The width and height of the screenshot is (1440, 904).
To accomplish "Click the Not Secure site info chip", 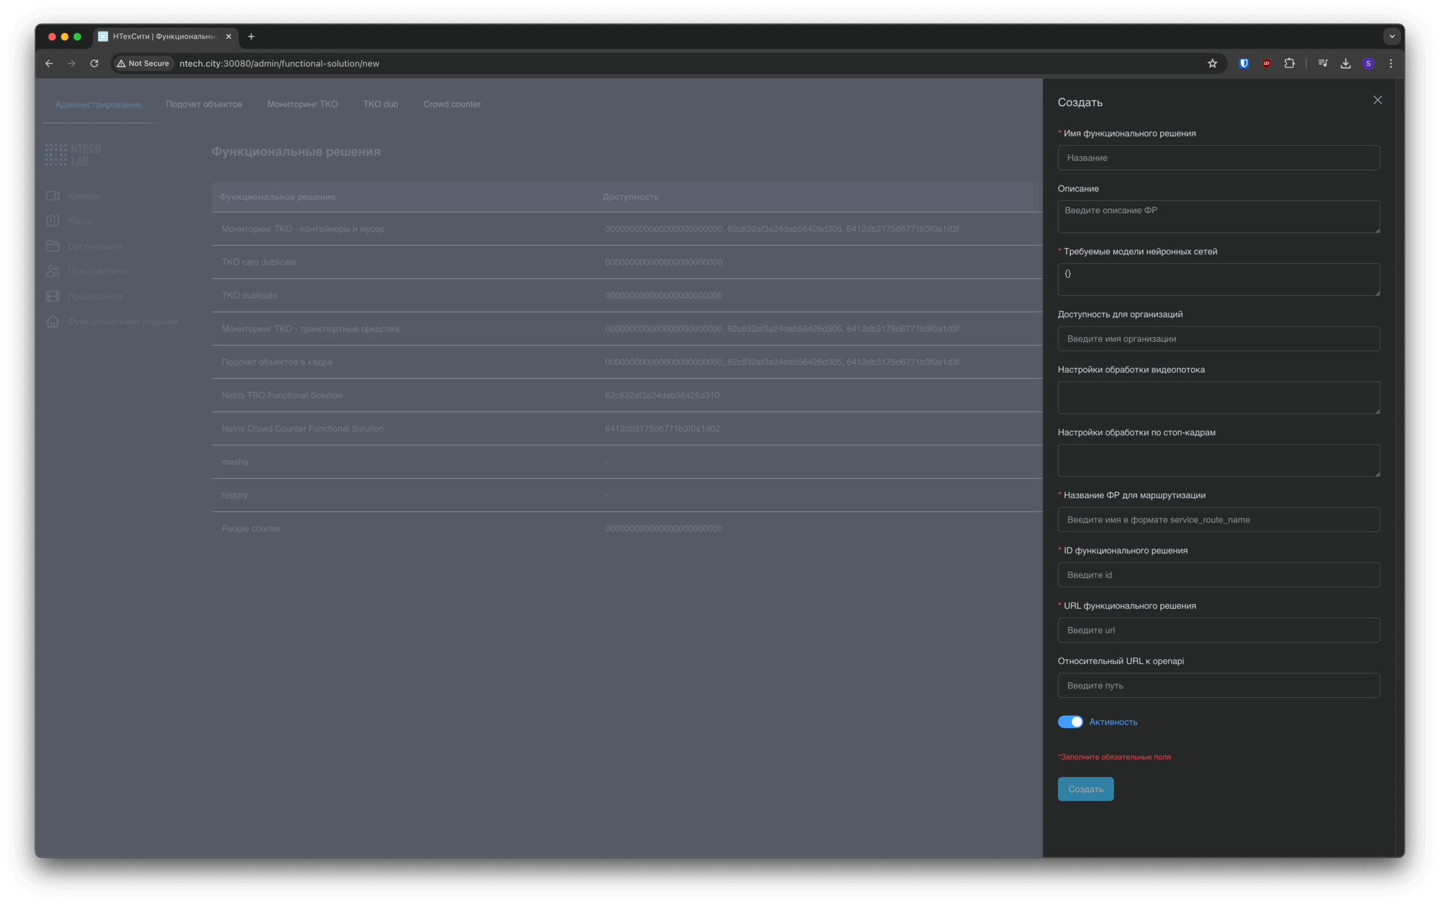I will coord(143,63).
